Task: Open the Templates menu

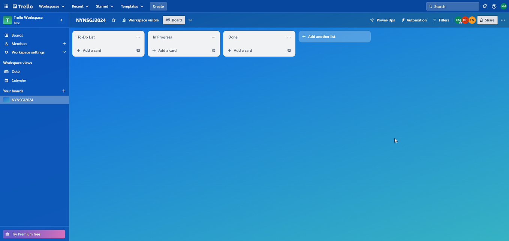Action: [x=132, y=6]
